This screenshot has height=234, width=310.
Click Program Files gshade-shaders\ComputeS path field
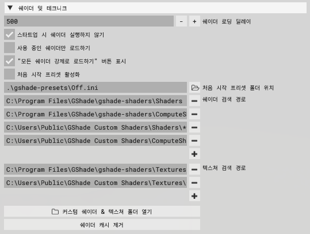pyautogui.click(x=95, y=114)
